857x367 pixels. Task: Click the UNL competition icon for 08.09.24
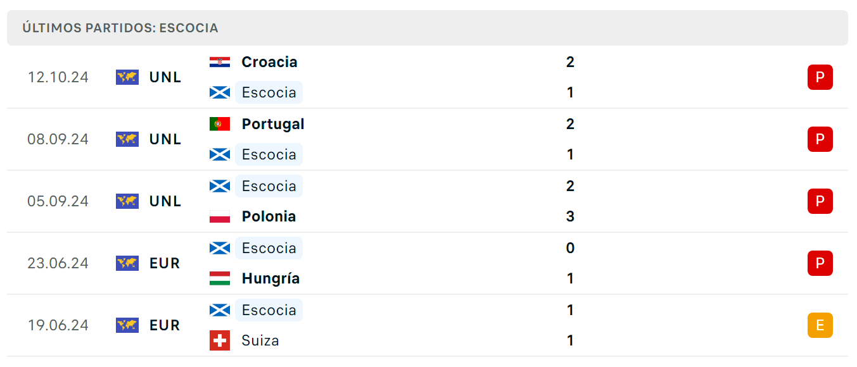(127, 139)
